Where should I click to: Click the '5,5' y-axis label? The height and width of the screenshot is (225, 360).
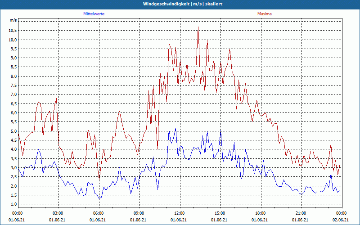pyautogui.click(x=14, y=122)
